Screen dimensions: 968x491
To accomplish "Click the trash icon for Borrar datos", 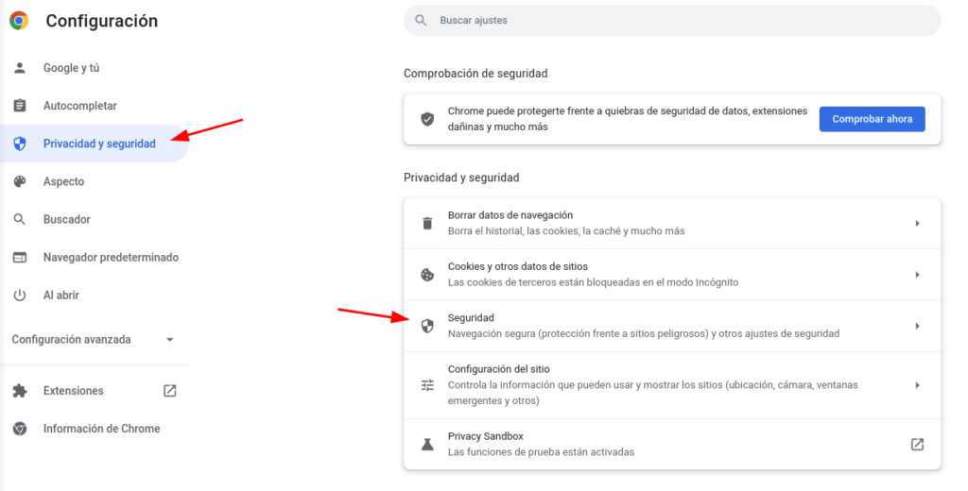I will 427,224.
